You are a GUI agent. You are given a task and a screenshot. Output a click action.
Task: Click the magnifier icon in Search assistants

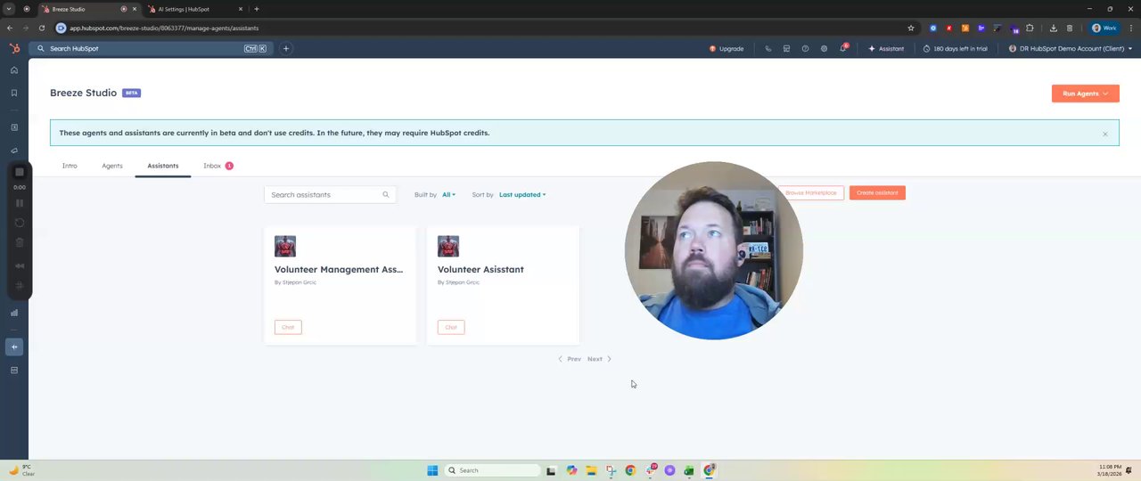pos(386,194)
